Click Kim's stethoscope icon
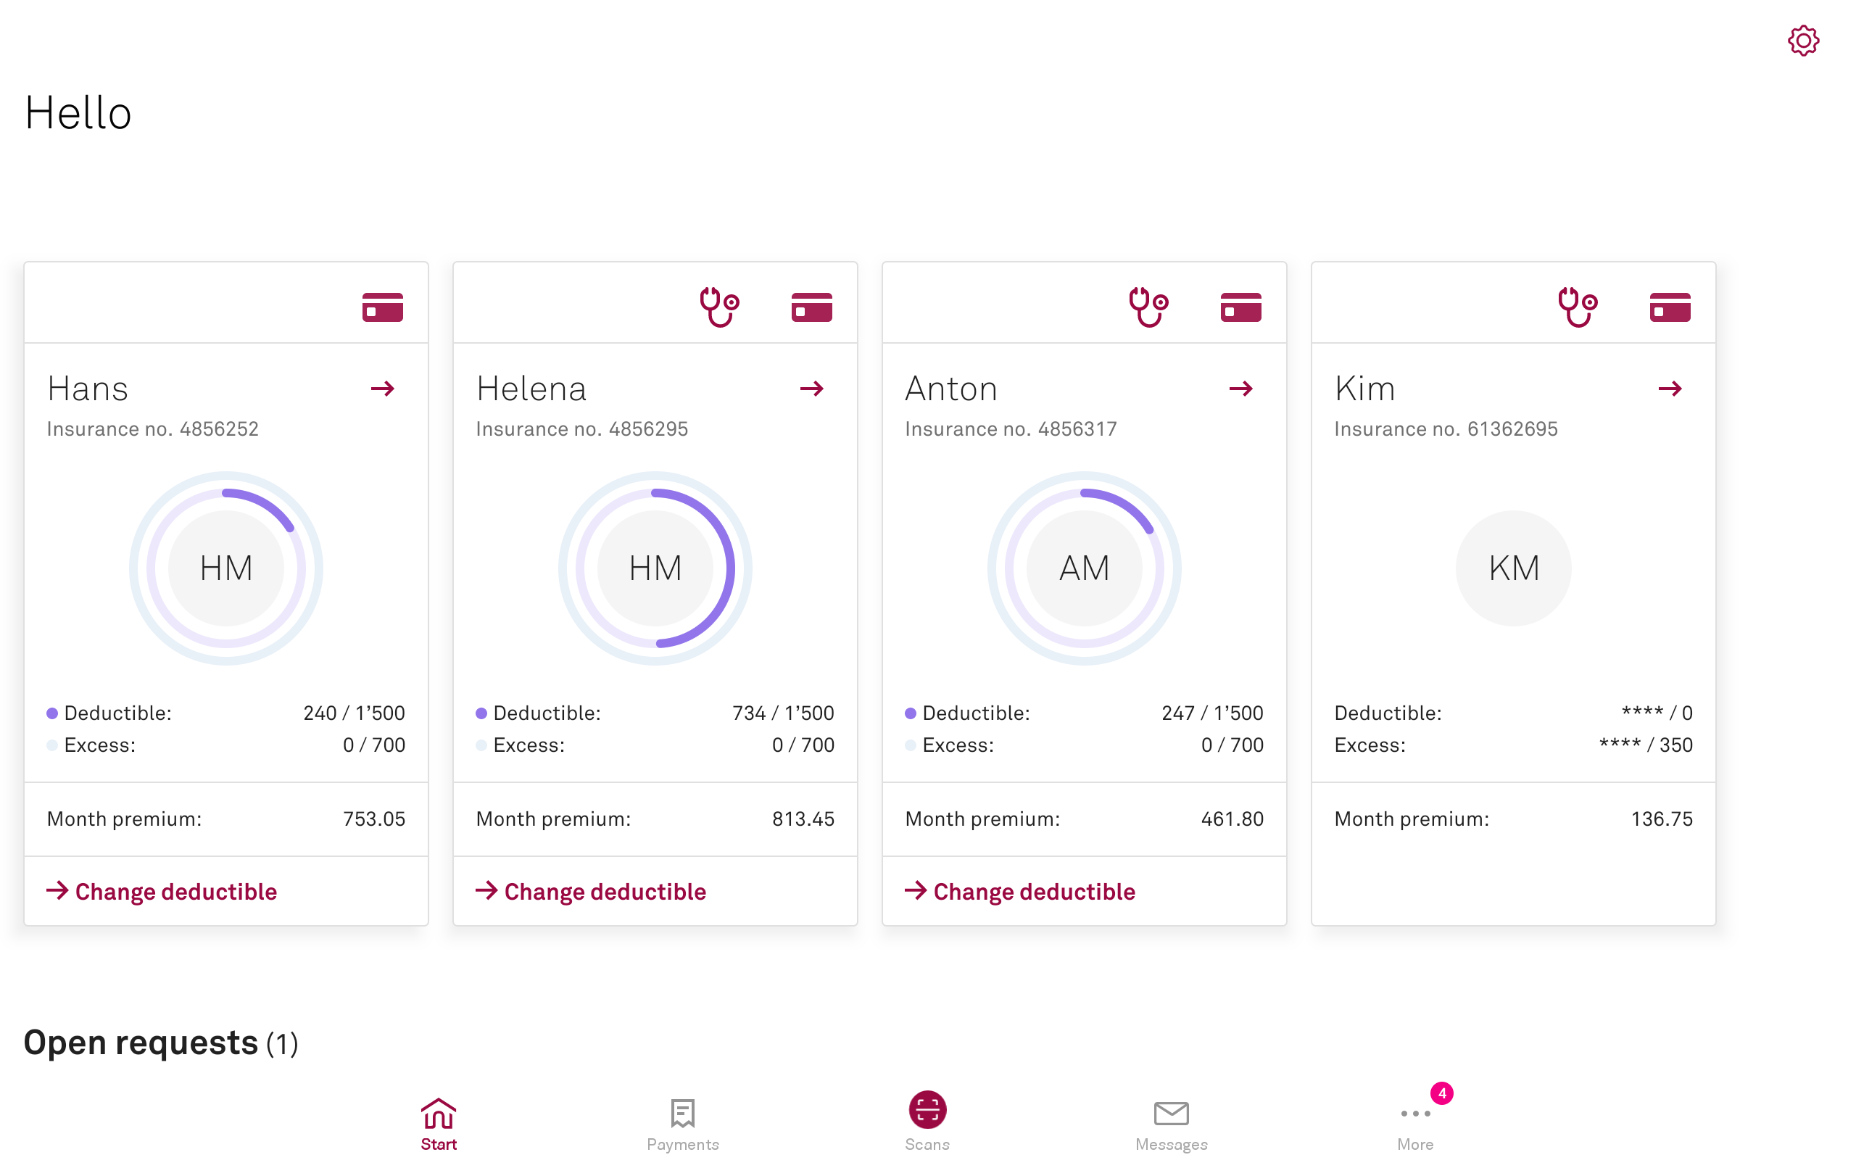Screen dimensions: 1856x1160 pos(1577,307)
